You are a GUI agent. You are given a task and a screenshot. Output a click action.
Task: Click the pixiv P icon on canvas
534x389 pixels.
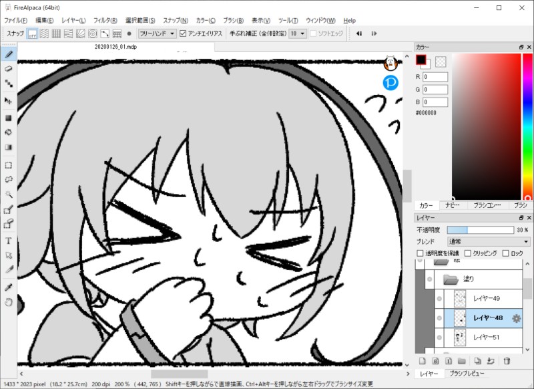pos(390,83)
